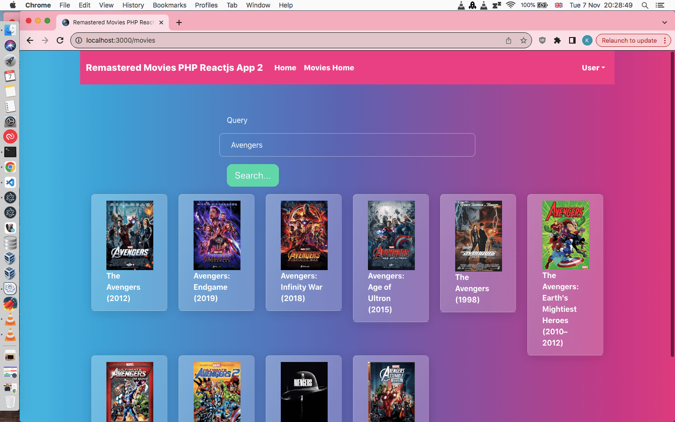The width and height of the screenshot is (675, 422).
Task: Open the History menu
Action: [133, 5]
